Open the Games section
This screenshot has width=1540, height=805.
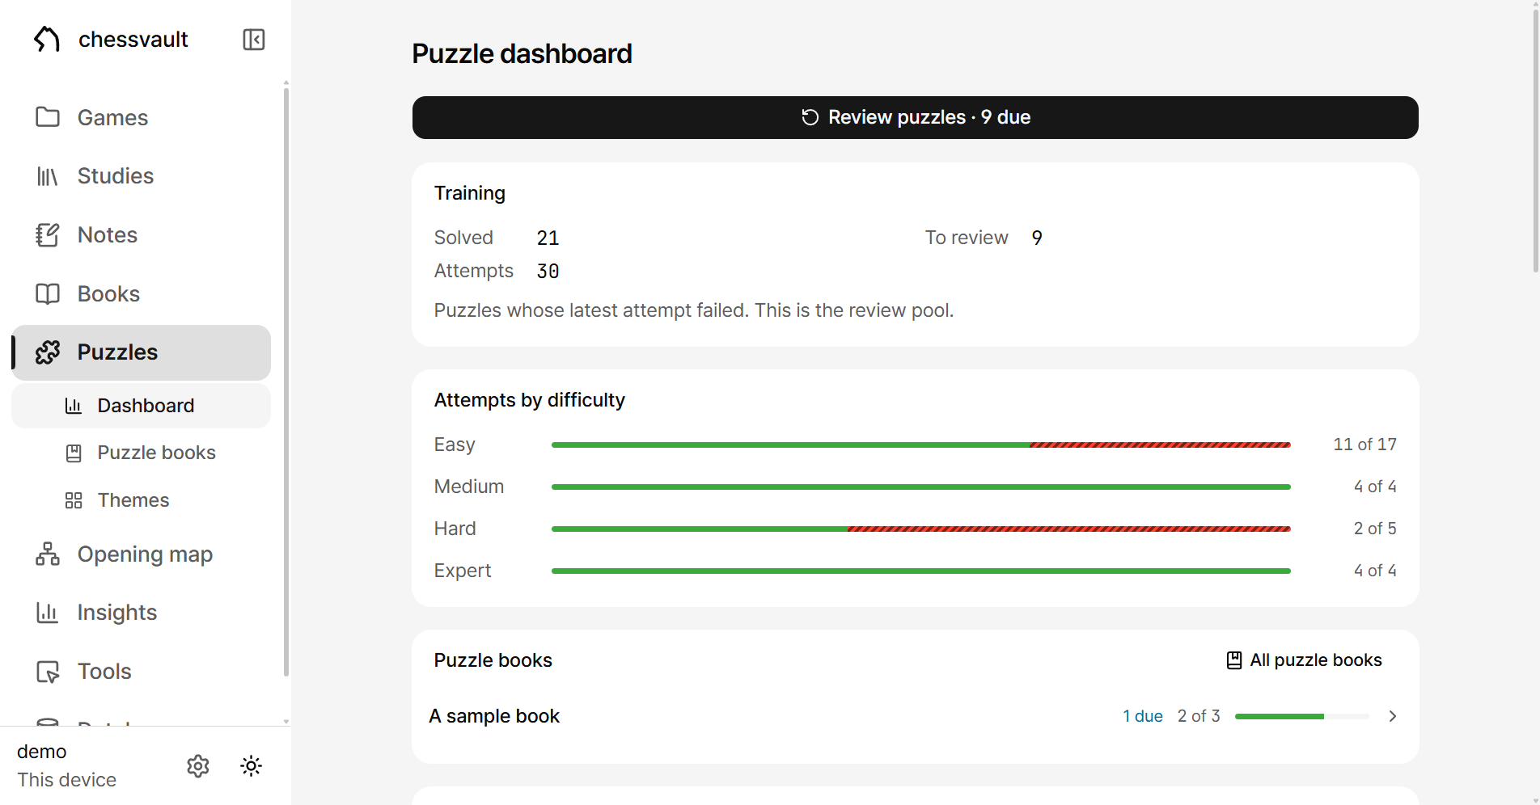(x=142, y=118)
